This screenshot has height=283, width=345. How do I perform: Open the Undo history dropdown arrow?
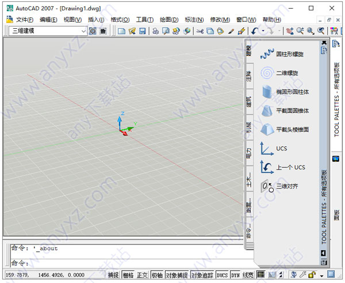point(263,31)
